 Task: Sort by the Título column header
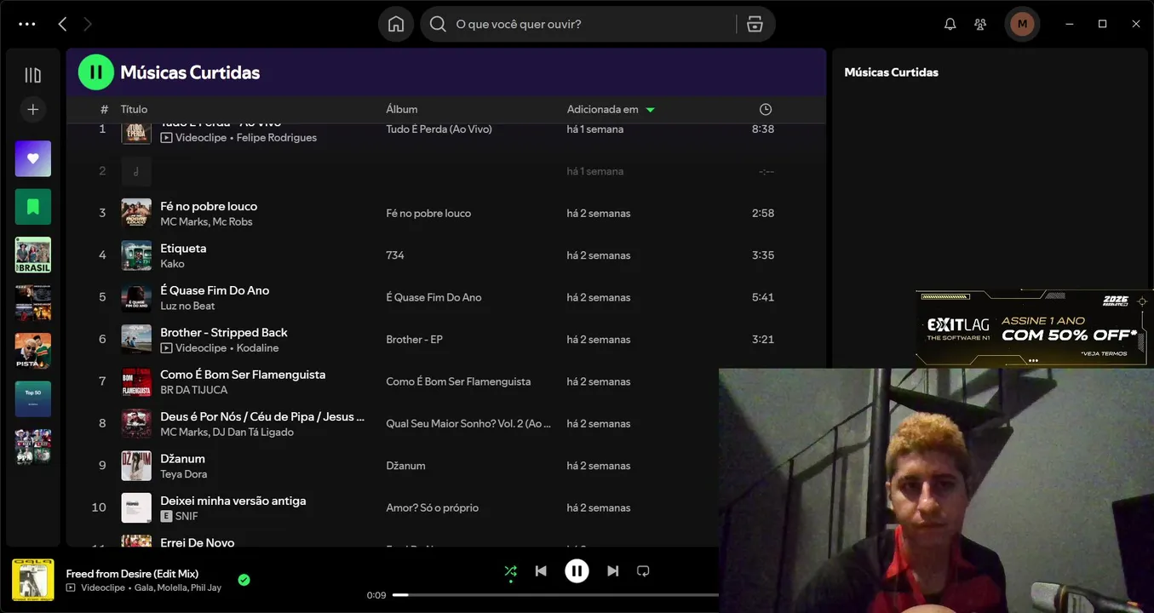pyautogui.click(x=134, y=109)
